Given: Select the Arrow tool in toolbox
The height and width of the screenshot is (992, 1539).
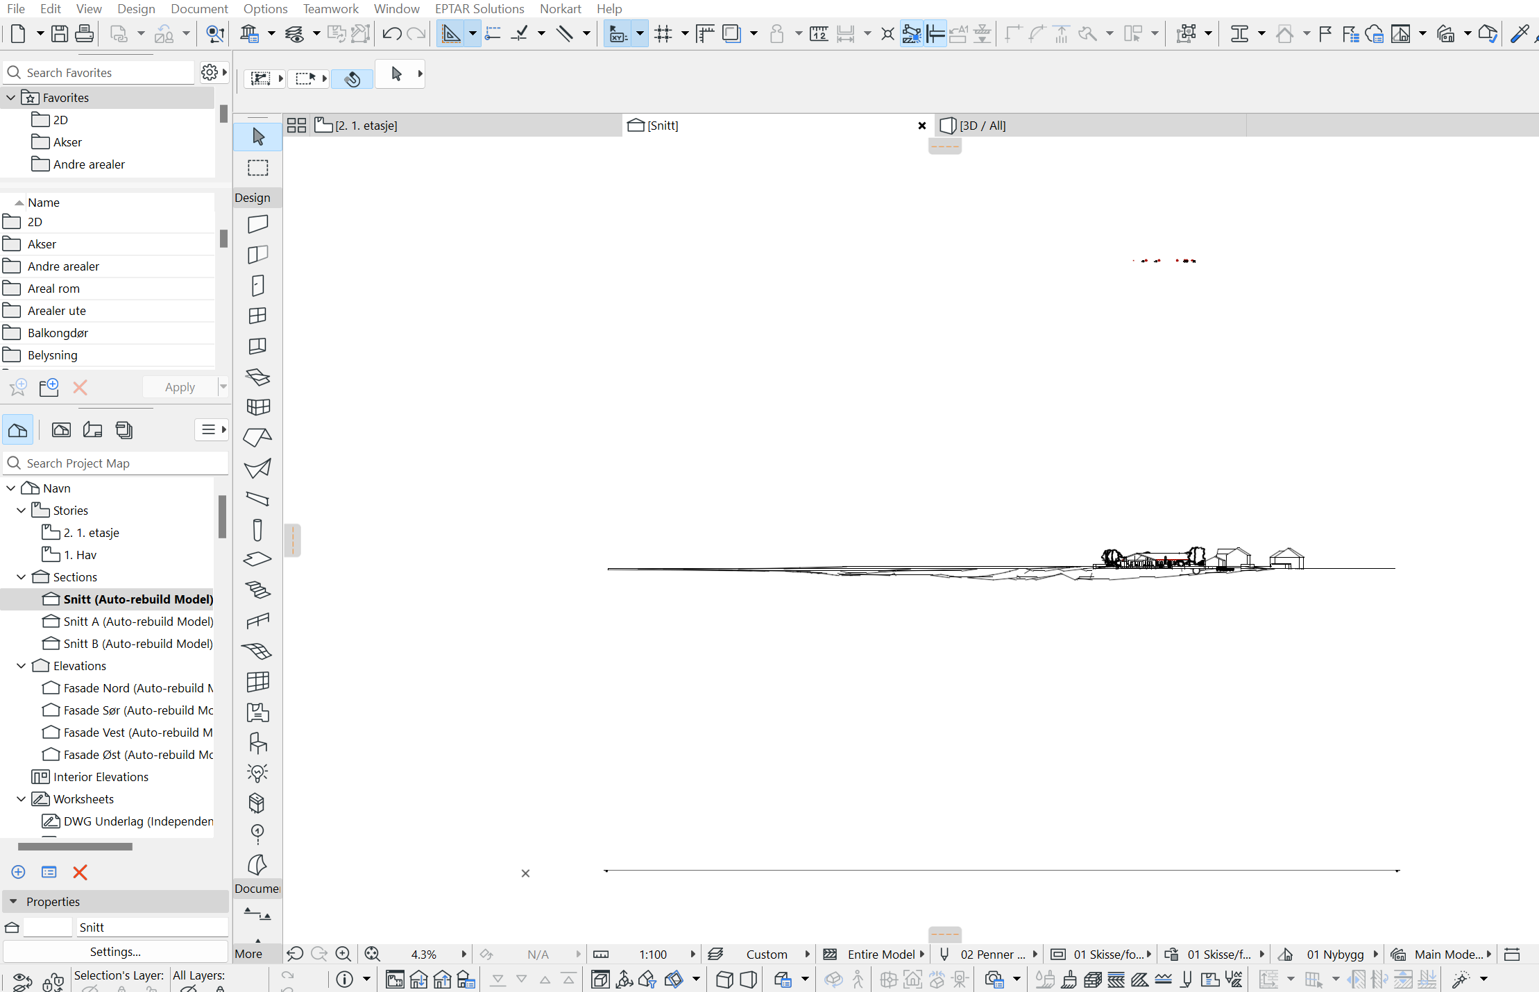Looking at the screenshot, I should tap(258, 137).
